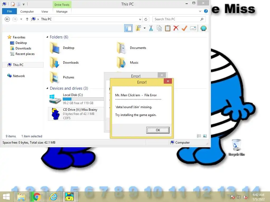
Task: Open the recent locations dropdown arrow
Action: [x=21, y=19]
